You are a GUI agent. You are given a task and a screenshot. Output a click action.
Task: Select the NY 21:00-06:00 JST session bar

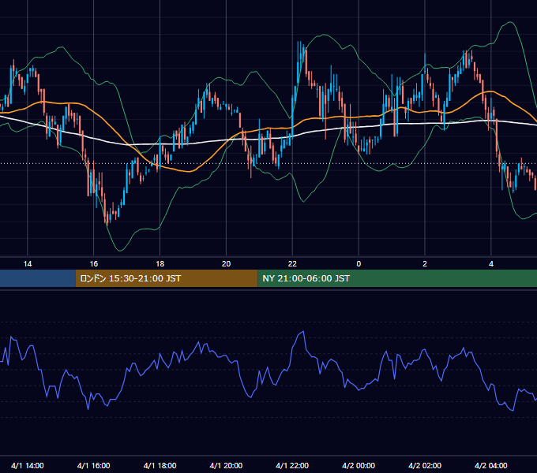397,278
